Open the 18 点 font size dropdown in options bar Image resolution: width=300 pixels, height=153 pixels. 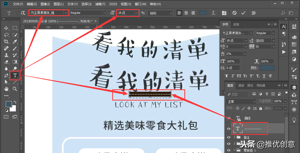pyautogui.click(x=136, y=13)
